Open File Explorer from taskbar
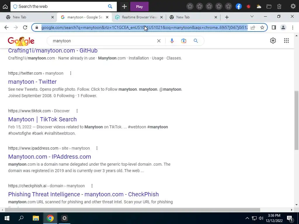This screenshot has height=224, width=299. tap(36, 218)
